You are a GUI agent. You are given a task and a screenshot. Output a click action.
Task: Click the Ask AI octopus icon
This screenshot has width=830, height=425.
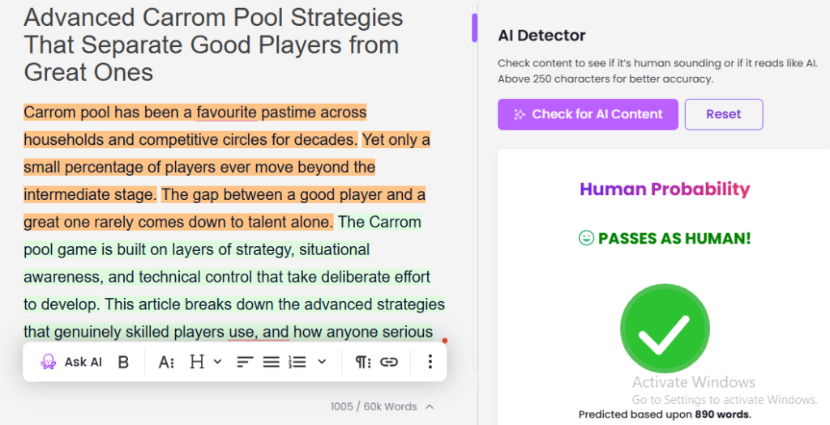coord(49,362)
